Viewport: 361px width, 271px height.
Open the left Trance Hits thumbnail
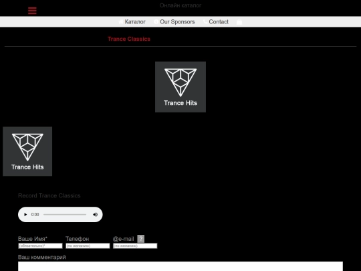[x=27, y=151]
